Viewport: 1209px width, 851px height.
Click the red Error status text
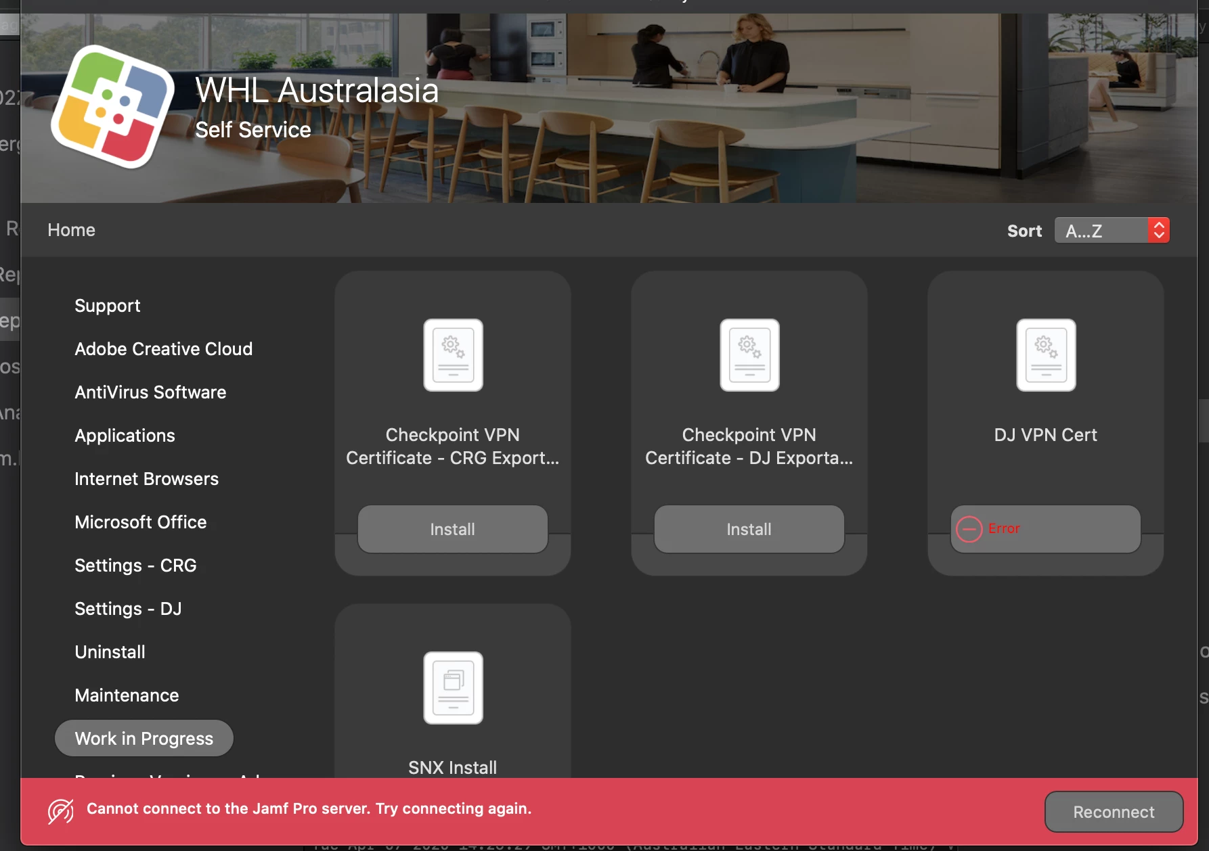click(x=1004, y=528)
